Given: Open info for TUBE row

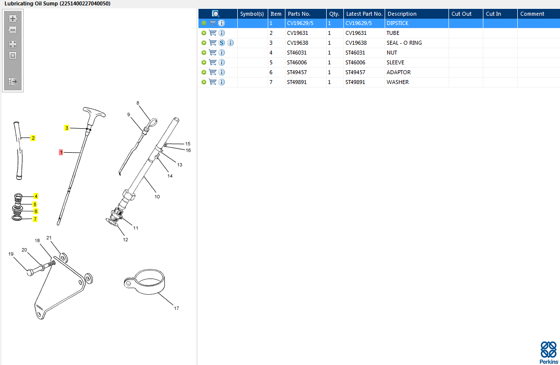Looking at the screenshot, I should 222,33.
